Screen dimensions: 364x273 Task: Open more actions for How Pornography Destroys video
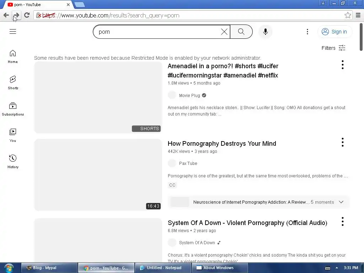pos(342,142)
